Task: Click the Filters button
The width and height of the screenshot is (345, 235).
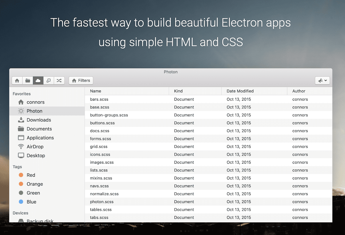Action: coord(81,81)
